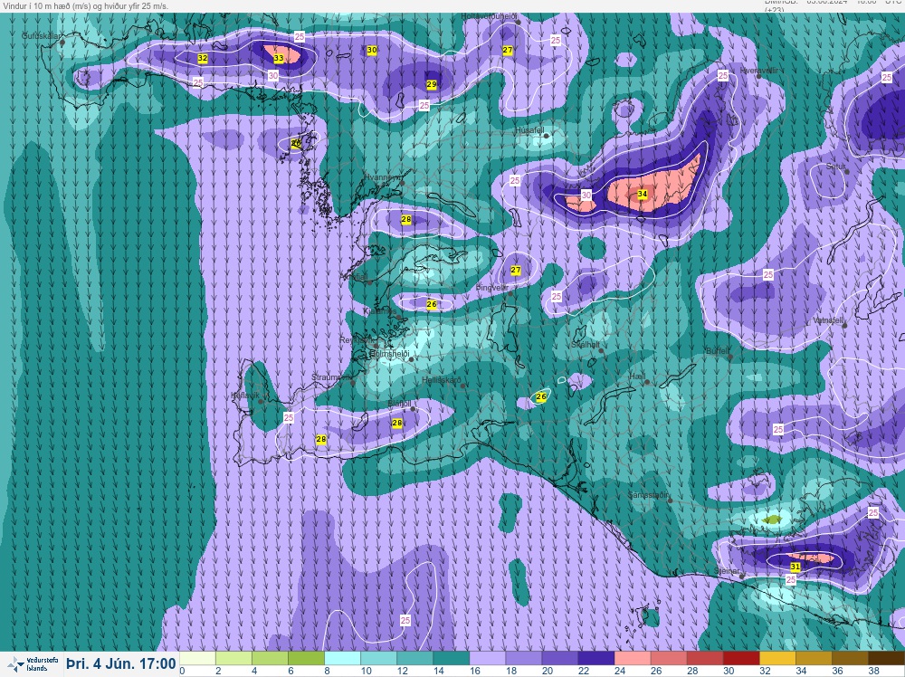Click the Hveravellir station label
Viewport: 905px width, 677px height.
pyautogui.click(x=758, y=71)
